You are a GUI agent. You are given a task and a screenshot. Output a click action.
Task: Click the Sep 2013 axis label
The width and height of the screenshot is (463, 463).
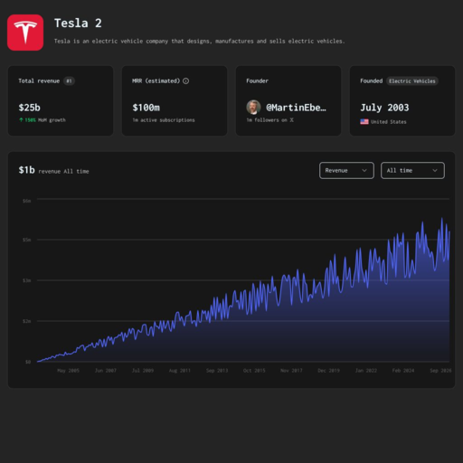[x=217, y=371]
